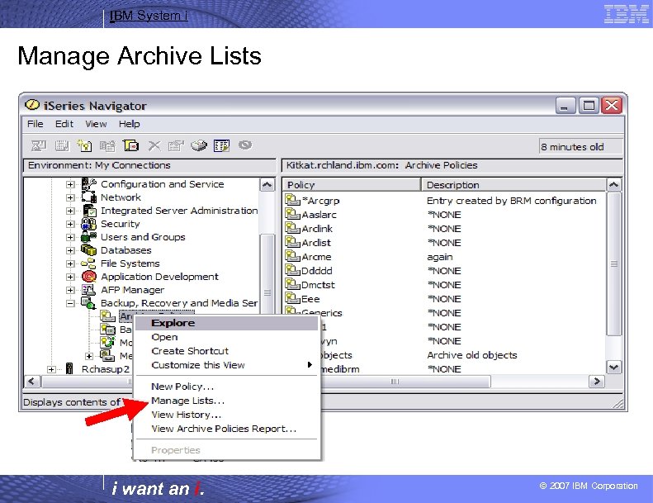Sort by the Description column header
653x503 pixels.
[x=513, y=185]
